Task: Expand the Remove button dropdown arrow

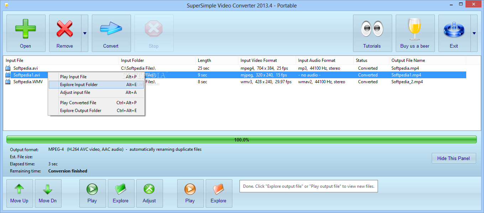Action: click(85, 33)
